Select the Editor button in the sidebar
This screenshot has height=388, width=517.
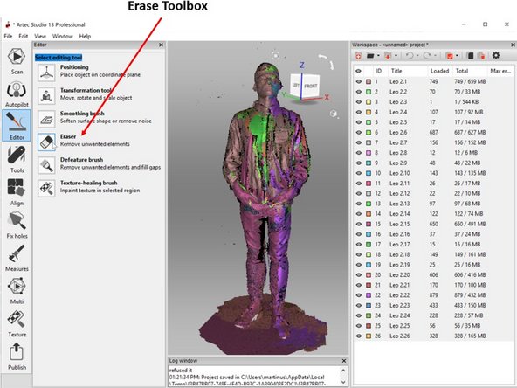point(17,126)
